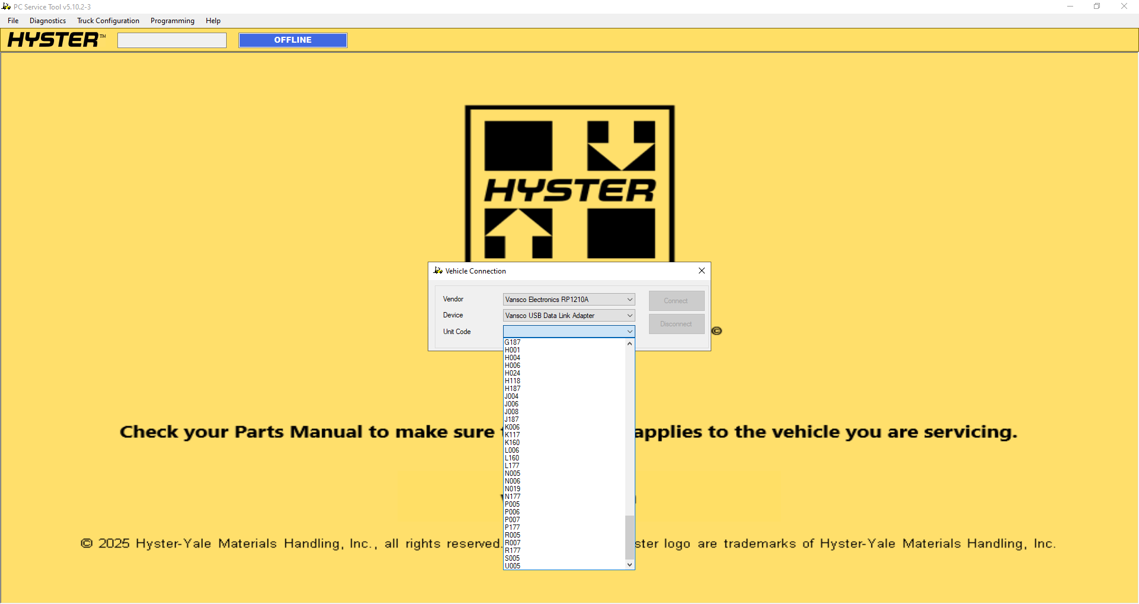This screenshot has height=604, width=1139.
Task: Select unit code L177
Action: click(x=564, y=466)
